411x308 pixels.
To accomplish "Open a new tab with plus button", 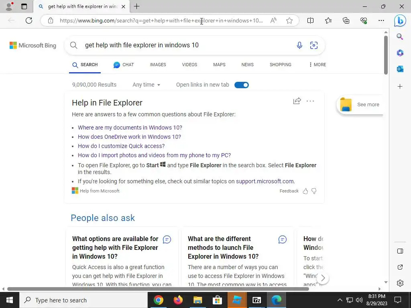I will (137, 6).
